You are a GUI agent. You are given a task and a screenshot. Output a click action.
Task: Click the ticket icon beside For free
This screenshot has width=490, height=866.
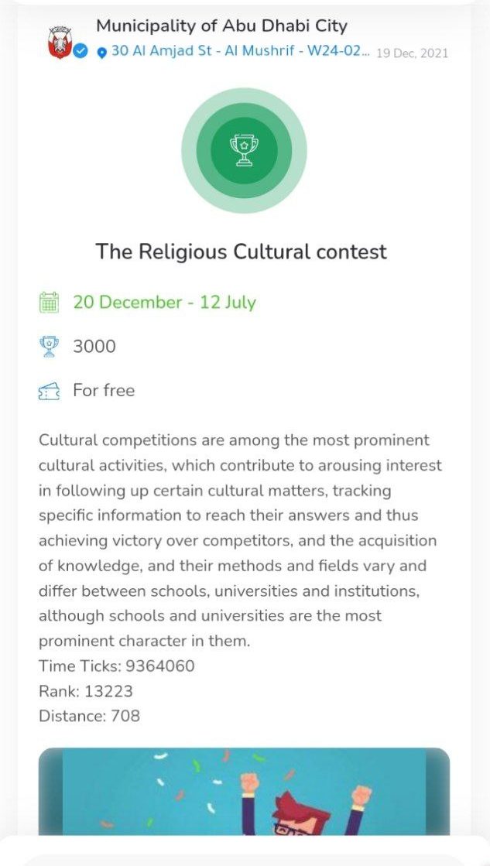point(49,392)
